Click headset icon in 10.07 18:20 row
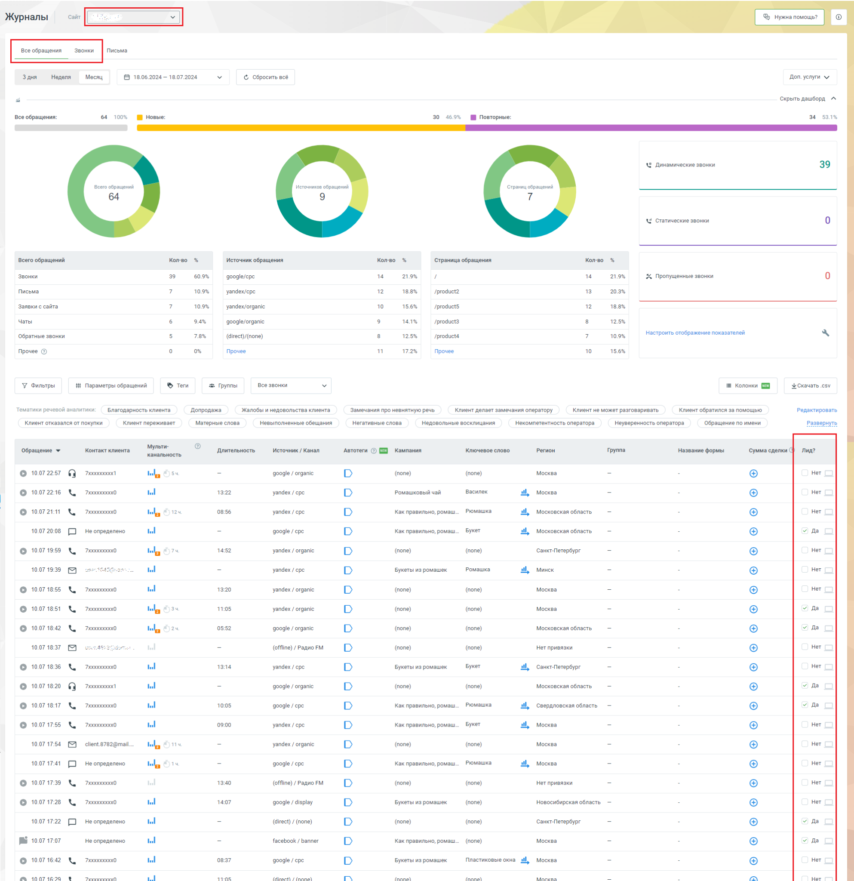This screenshot has width=854, height=881. point(72,687)
